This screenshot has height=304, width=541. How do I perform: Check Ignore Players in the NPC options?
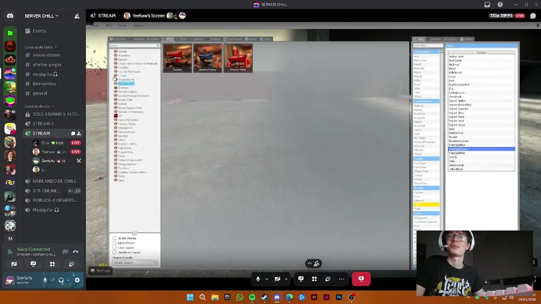click(114, 243)
